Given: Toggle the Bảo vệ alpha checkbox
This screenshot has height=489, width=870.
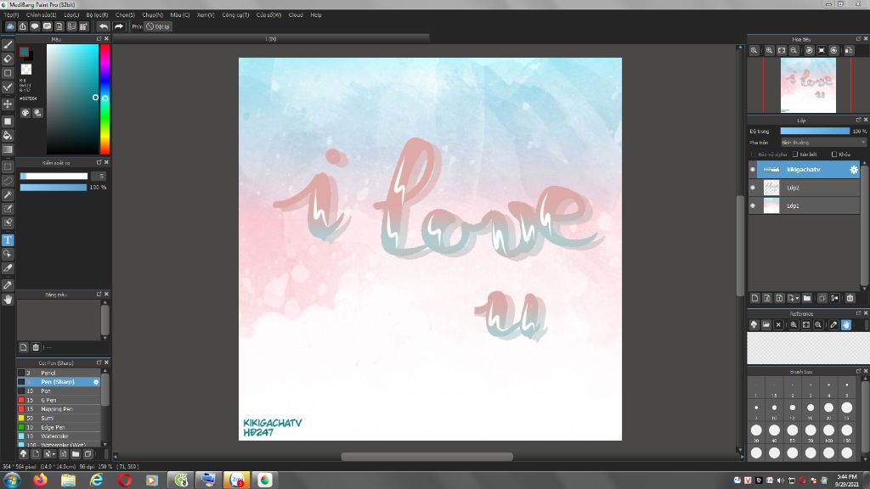Looking at the screenshot, I should point(753,155).
